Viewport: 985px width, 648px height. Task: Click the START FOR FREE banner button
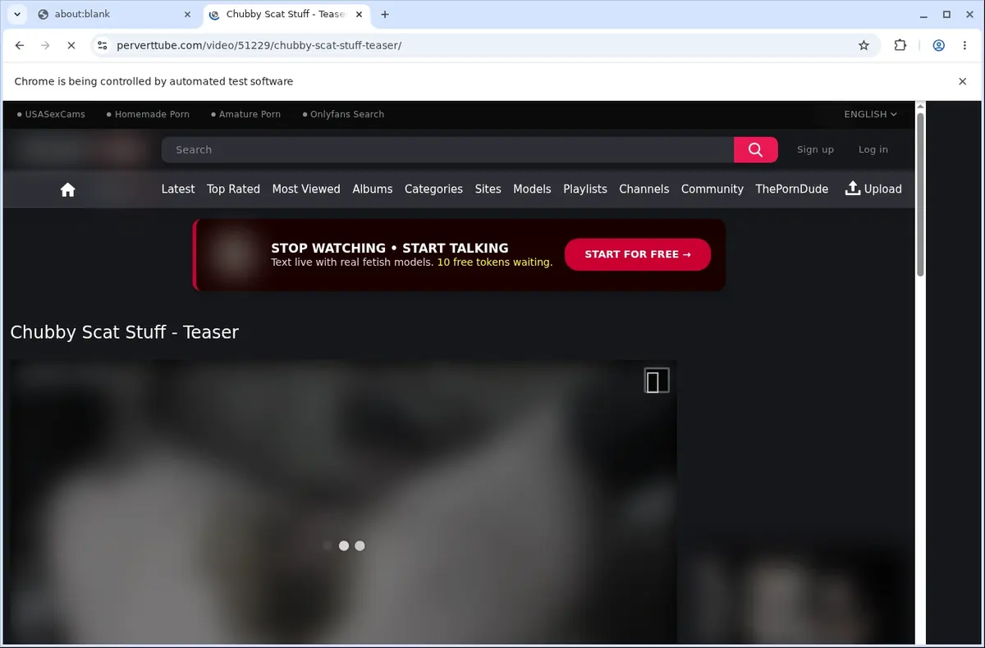click(638, 254)
